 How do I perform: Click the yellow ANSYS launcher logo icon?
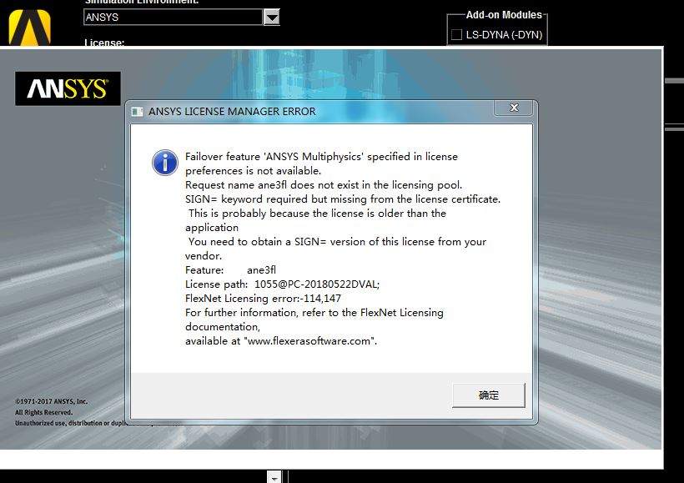click(30, 28)
